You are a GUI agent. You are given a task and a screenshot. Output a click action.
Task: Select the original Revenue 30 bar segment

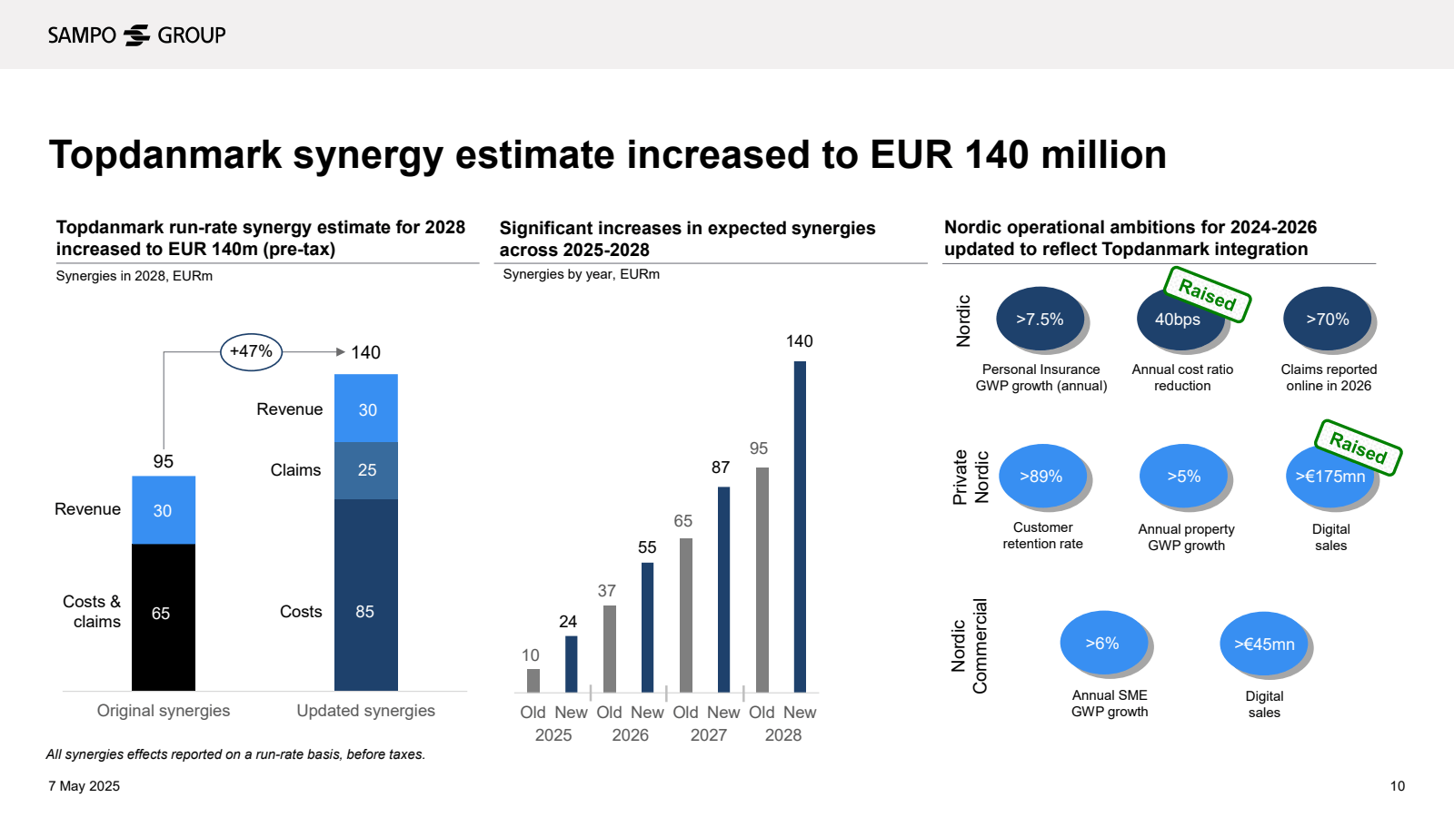(x=164, y=510)
